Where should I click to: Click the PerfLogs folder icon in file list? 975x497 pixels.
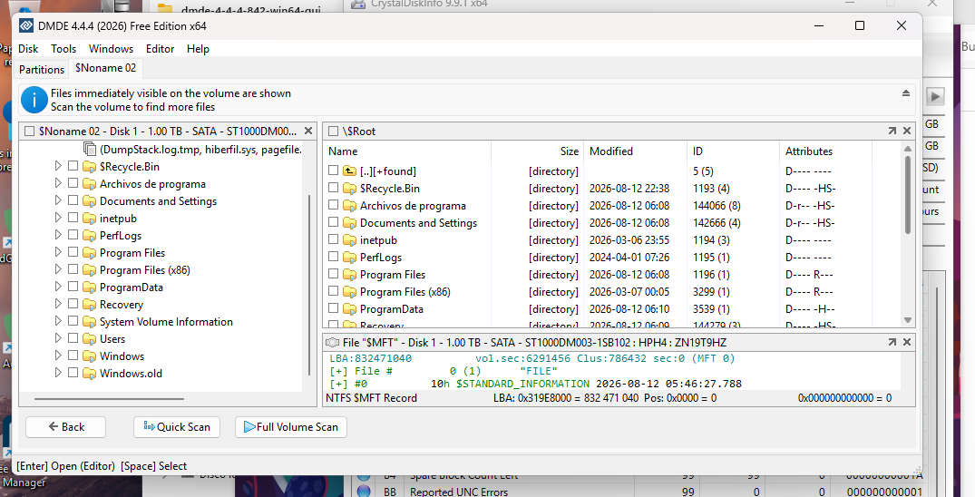(349, 258)
